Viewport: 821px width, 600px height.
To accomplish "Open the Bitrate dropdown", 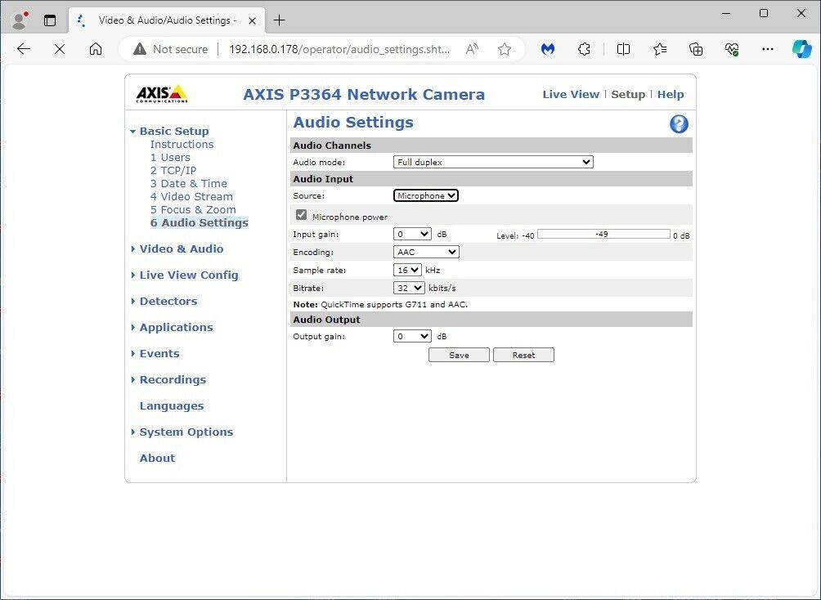I will [x=408, y=288].
